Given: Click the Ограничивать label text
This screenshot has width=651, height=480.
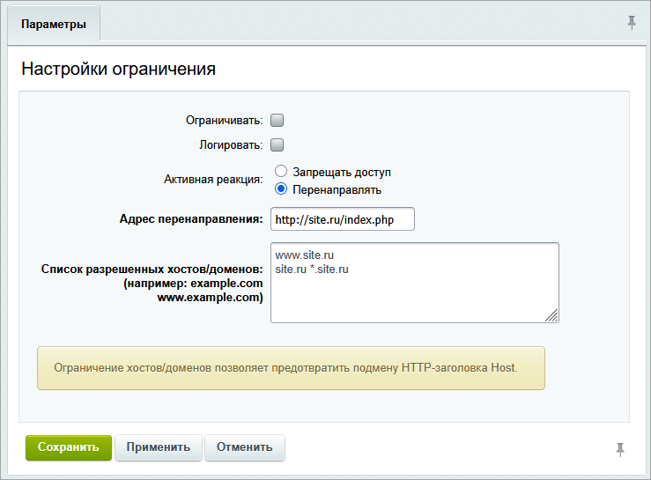Looking at the screenshot, I should point(225,121).
